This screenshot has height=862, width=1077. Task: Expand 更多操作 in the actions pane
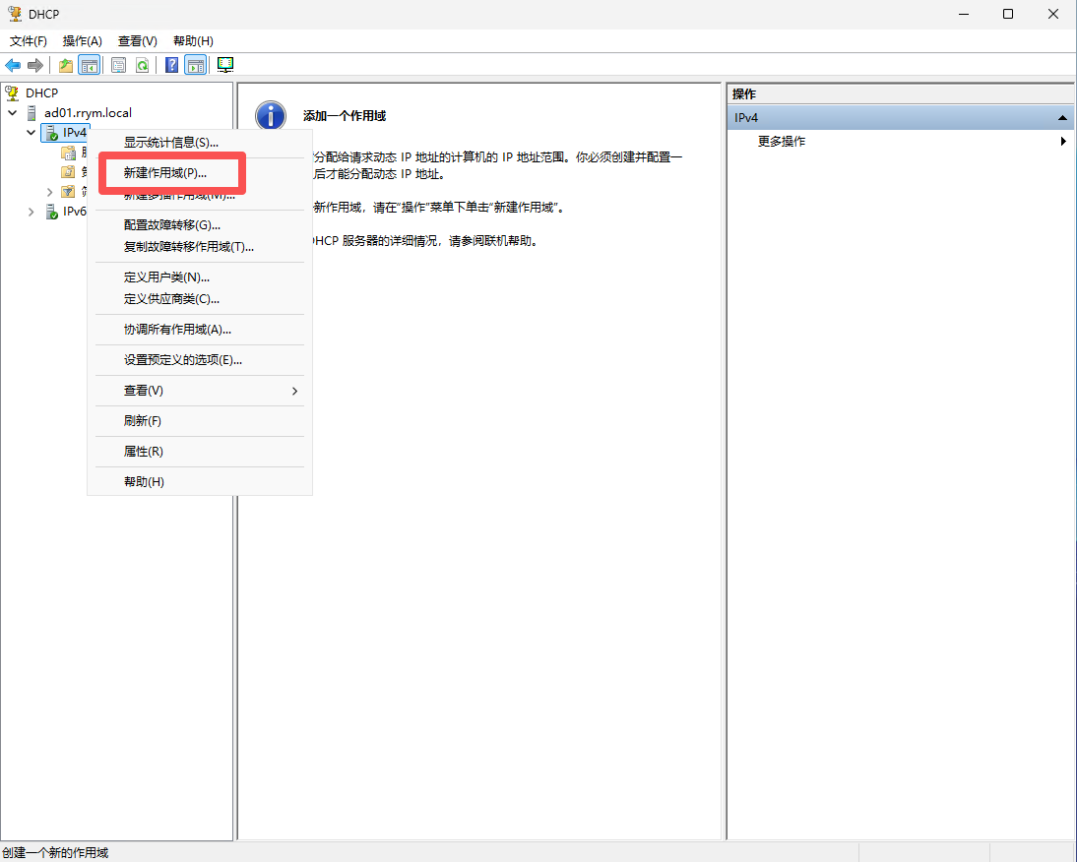pyautogui.click(x=782, y=141)
